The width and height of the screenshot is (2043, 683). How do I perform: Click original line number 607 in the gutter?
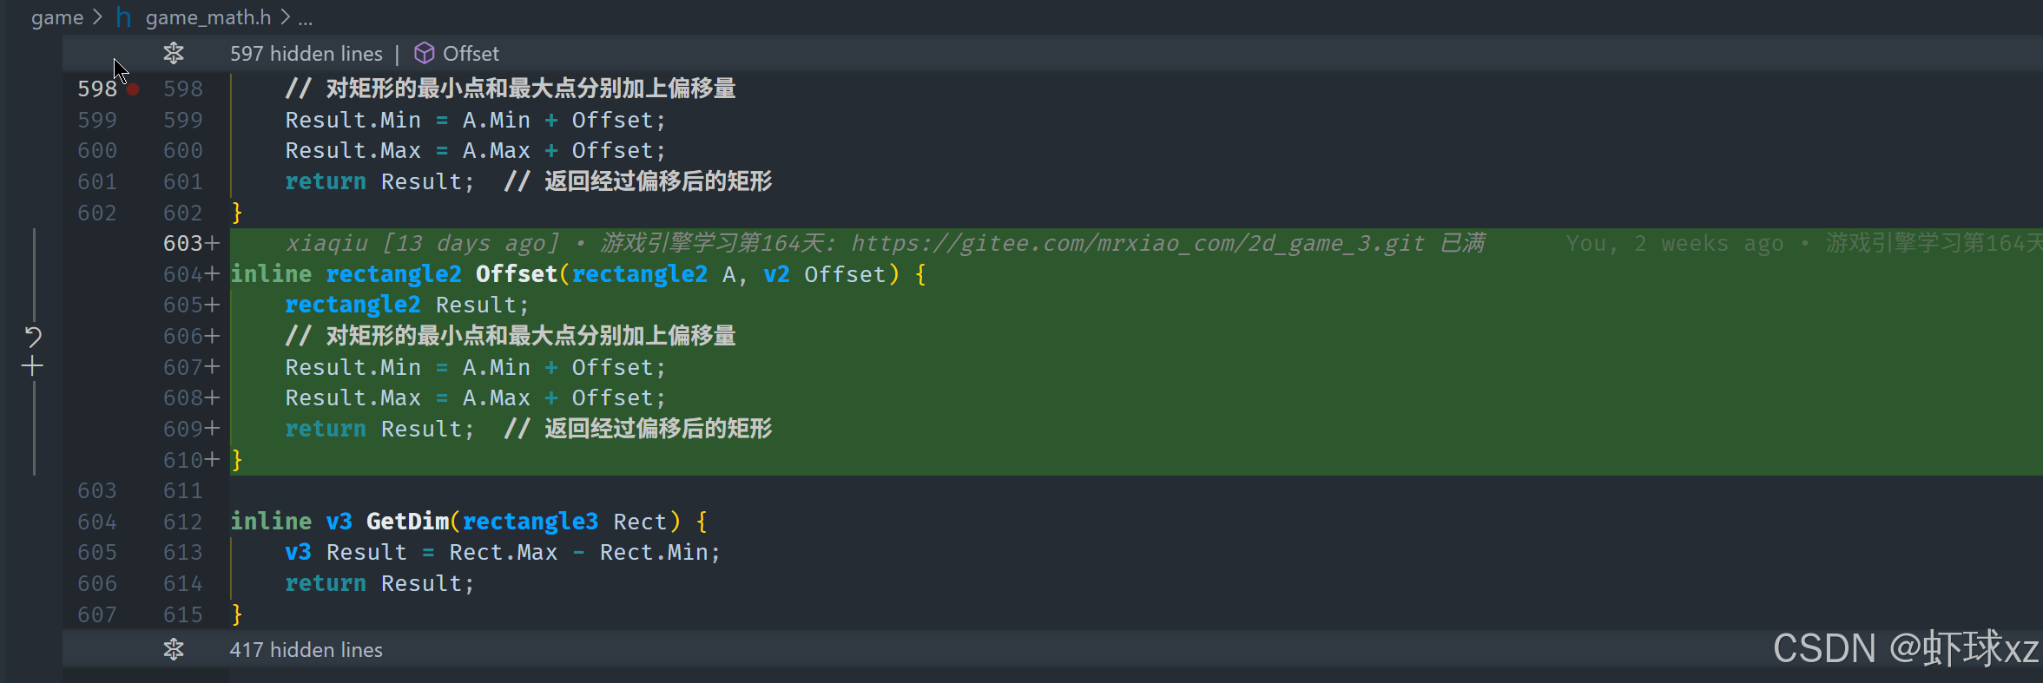click(97, 615)
